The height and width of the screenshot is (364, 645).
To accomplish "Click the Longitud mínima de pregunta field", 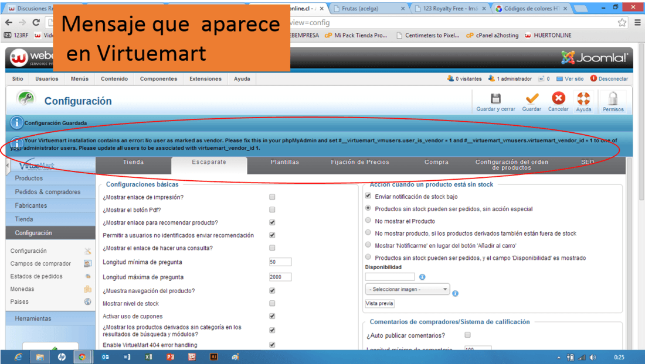I will point(280,262).
